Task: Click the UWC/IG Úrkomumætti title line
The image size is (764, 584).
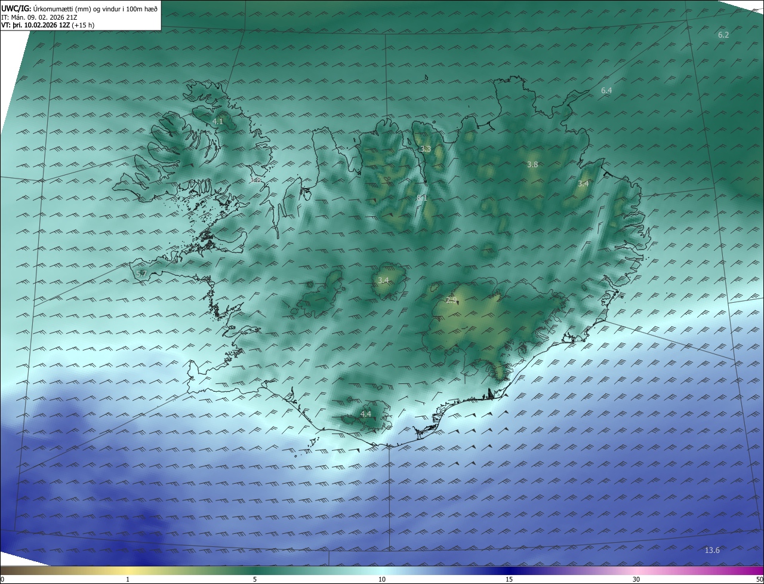Action: tap(79, 9)
